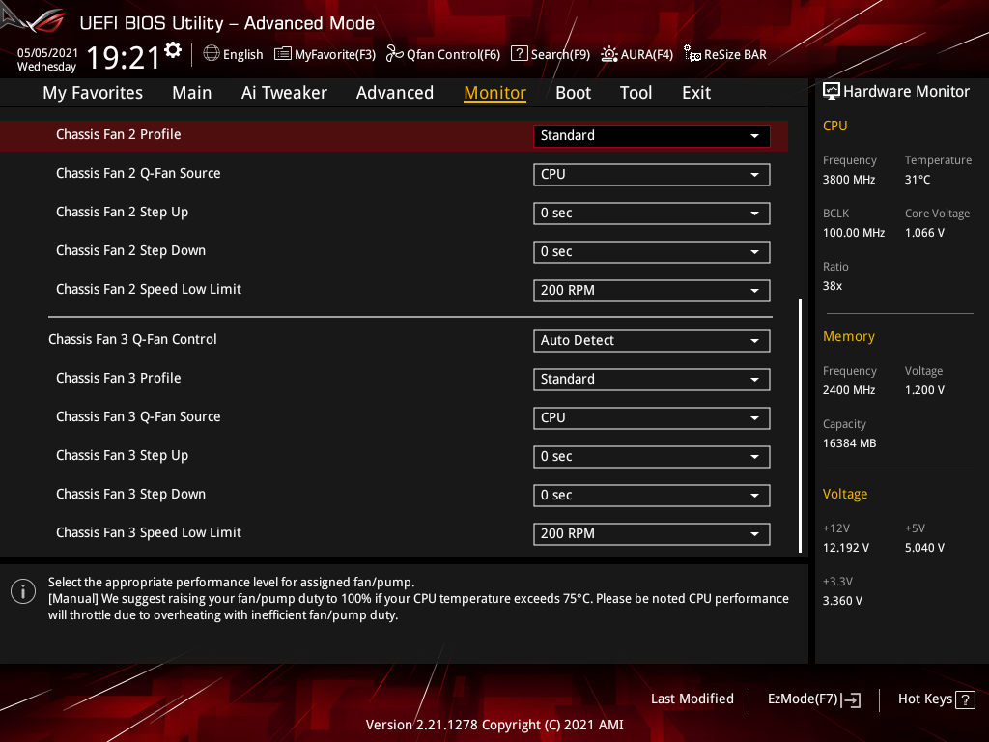Click the info icon in help panel
This screenshot has width=989, height=742.
23,591
